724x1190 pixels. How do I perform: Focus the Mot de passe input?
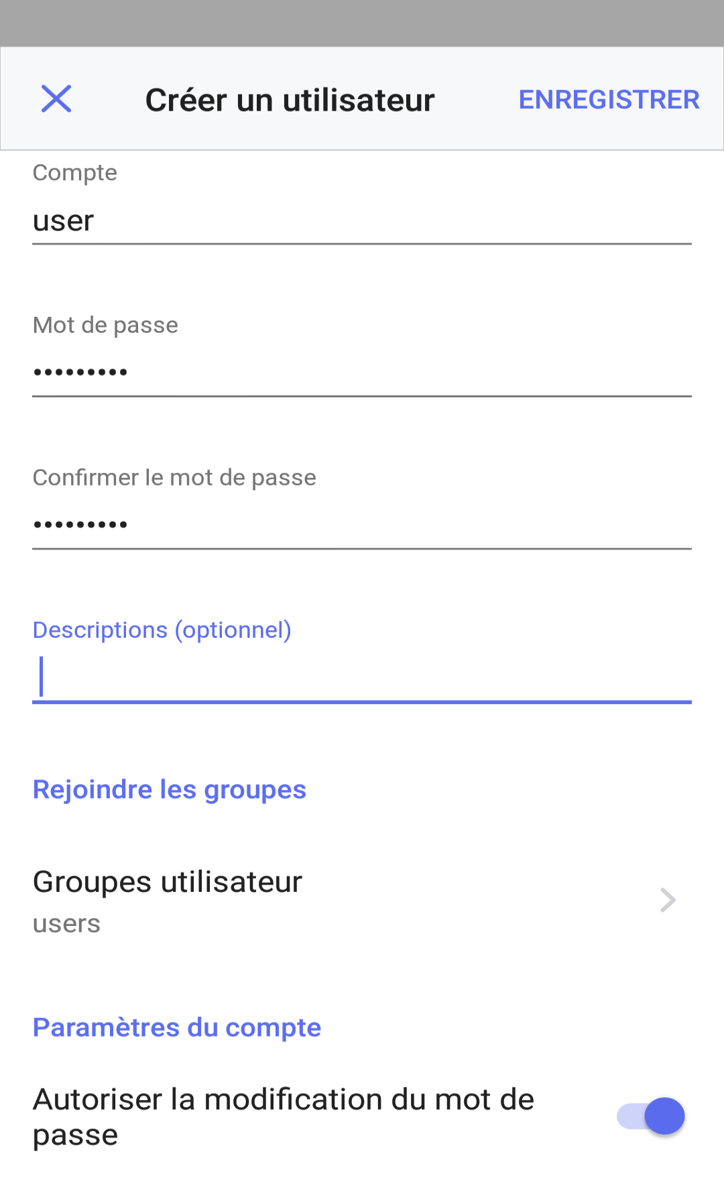(x=362, y=373)
